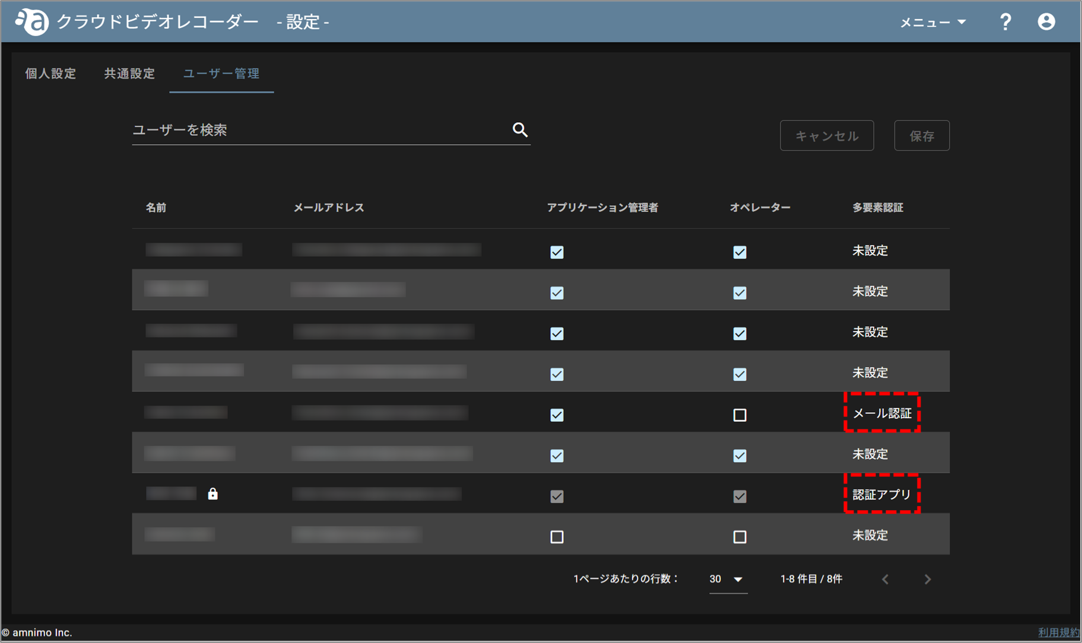This screenshot has height=643, width=1082.
Task: Open the help question mark icon
Action: pos(1005,22)
